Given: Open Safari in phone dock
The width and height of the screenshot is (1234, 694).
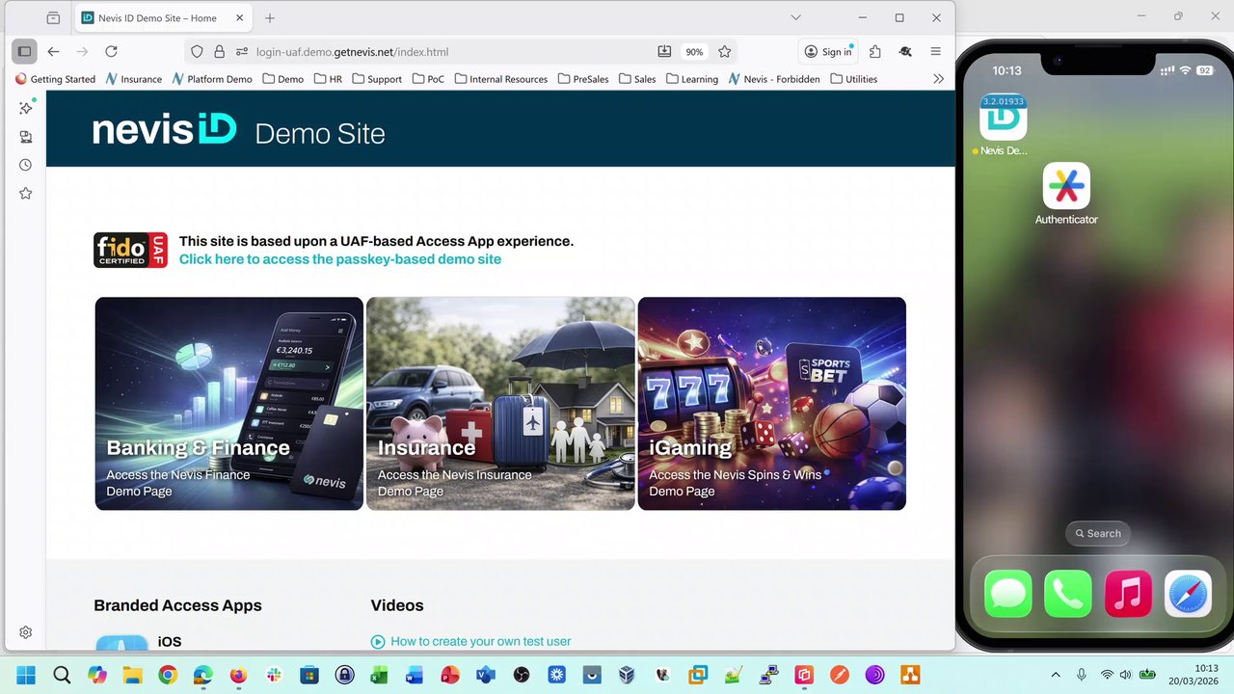Looking at the screenshot, I should click(1188, 594).
